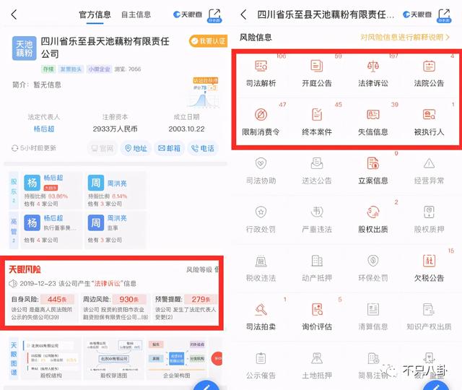Switch to 自主信息 tab

click(136, 14)
